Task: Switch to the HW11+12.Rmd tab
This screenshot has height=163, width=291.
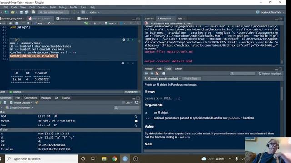Action: (x=40, y=19)
